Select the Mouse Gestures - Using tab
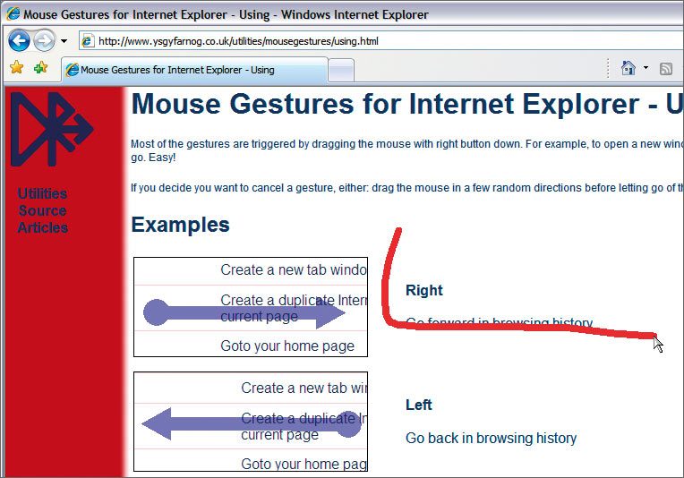 point(194,70)
